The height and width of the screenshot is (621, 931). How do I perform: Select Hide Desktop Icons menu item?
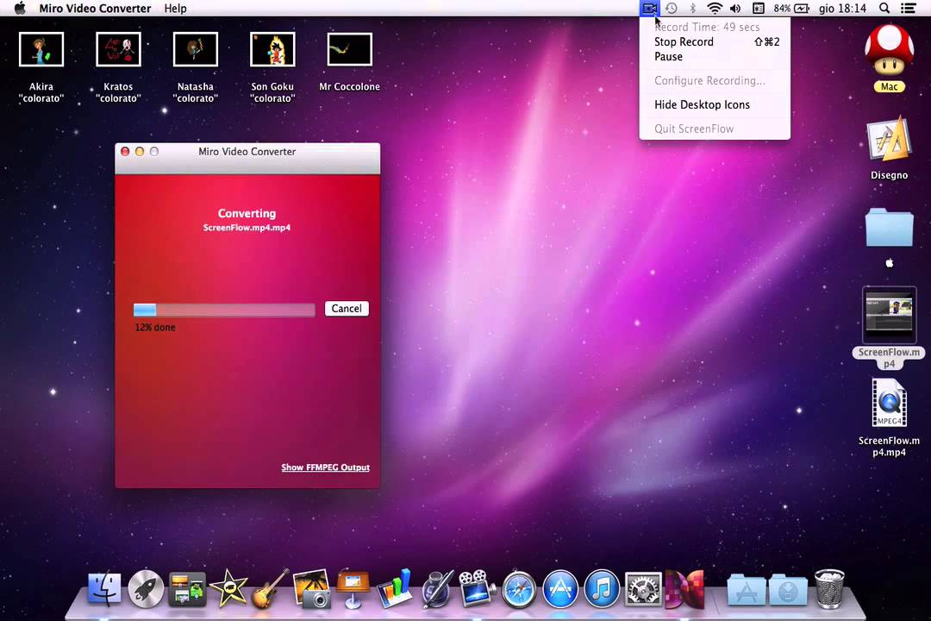(715, 104)
